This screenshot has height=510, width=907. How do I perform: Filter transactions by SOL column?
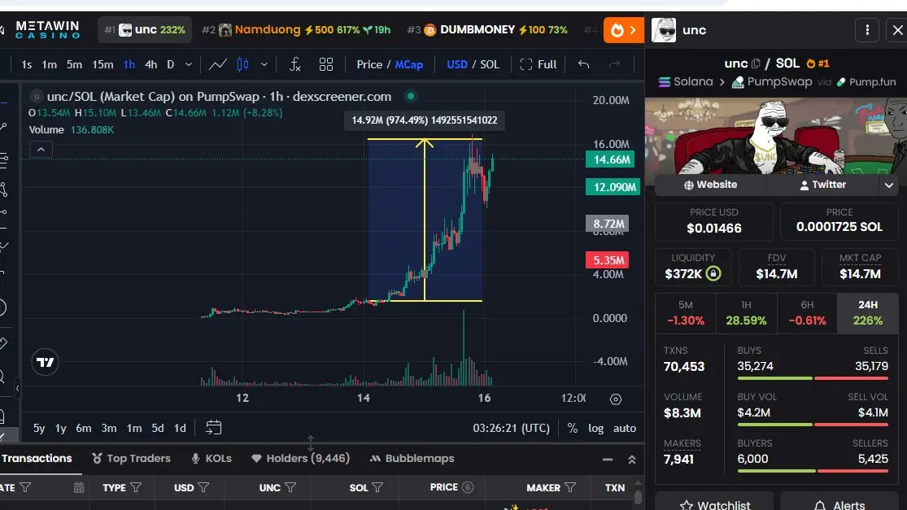pyautogui.click(x=377, y=487)
